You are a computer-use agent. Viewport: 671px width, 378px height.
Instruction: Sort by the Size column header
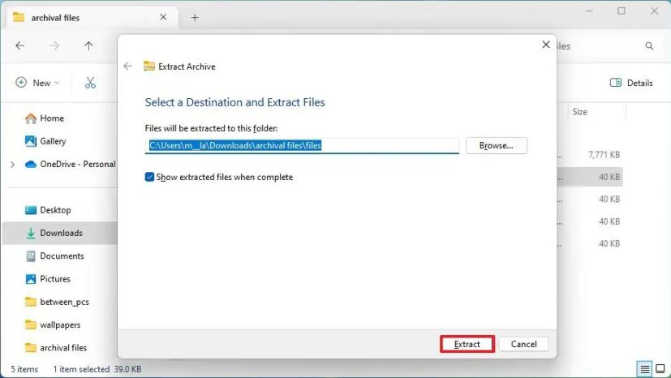pos(580,112)
